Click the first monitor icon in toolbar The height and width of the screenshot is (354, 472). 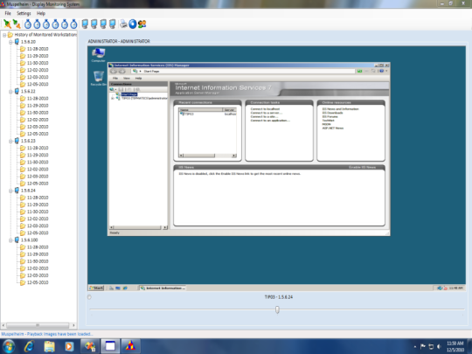pos(85,24)
